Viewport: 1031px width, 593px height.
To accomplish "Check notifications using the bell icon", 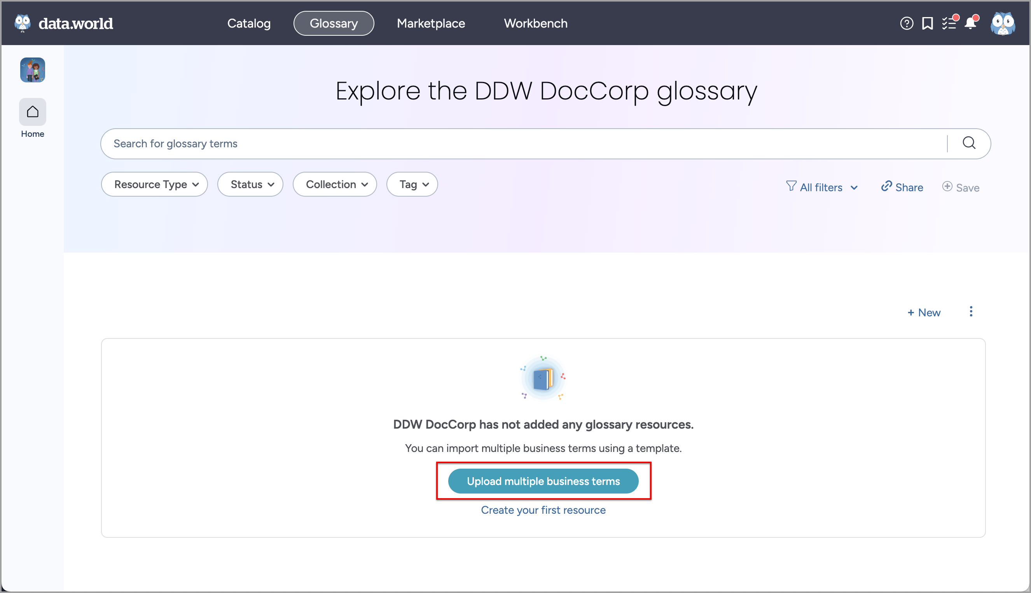I will (972, 23).
